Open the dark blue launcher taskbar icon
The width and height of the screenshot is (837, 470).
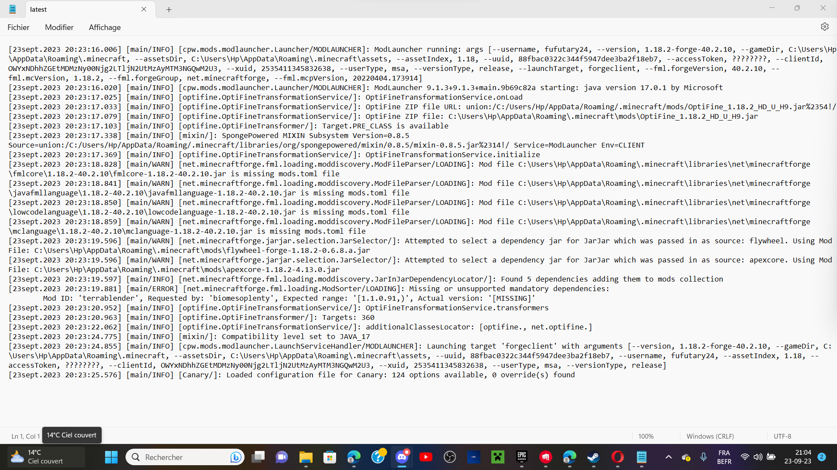pos(474,457)
